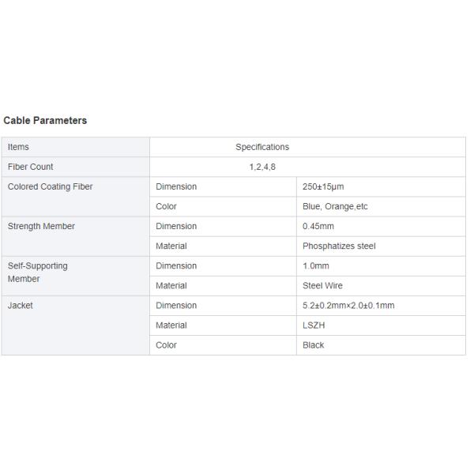Click the LSZH material value
This screenshot has width=474, height=474.
pos(315,325)
